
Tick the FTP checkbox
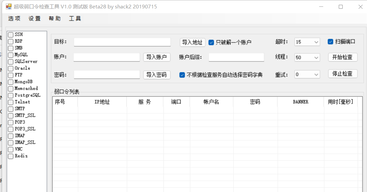click(10, 75)
